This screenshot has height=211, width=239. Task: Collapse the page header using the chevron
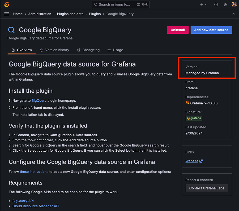point(234,14)
